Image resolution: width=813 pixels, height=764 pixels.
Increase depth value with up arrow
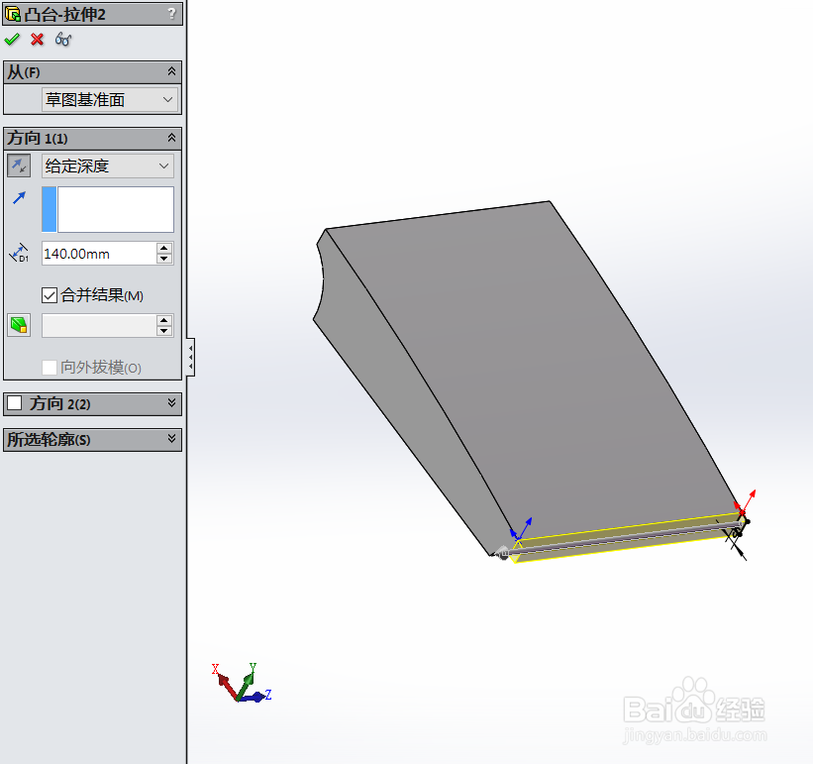(x=164, y=248)
